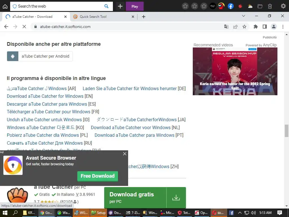This screenshot has width=289, height=217.
Task: Click the trash bin icon in the top bar
Action: click(270, 6)
